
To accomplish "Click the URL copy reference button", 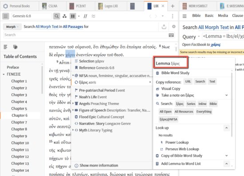I will coord(188,81).
